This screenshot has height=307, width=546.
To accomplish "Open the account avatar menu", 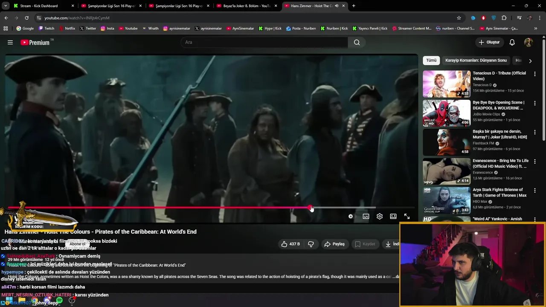I will (528, 42).
